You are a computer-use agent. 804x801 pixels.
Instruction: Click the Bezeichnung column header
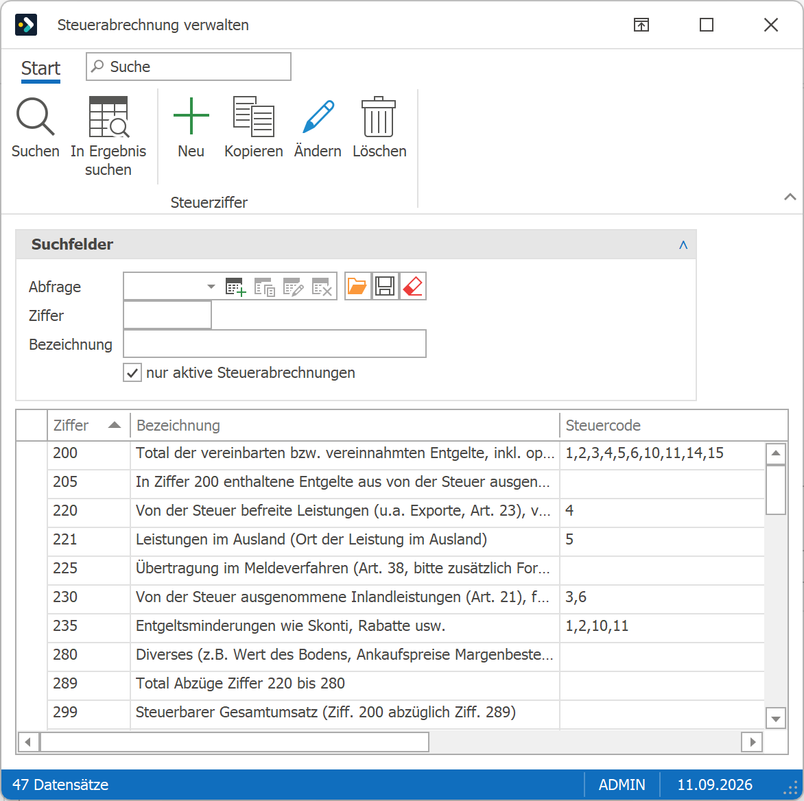tap(344, 425)
